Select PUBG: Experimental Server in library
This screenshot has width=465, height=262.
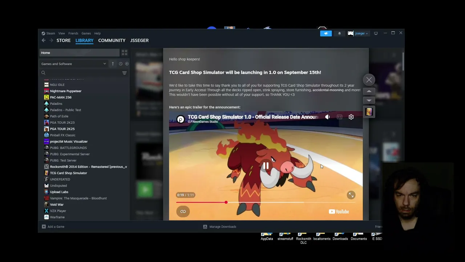[x=70, y=154]
